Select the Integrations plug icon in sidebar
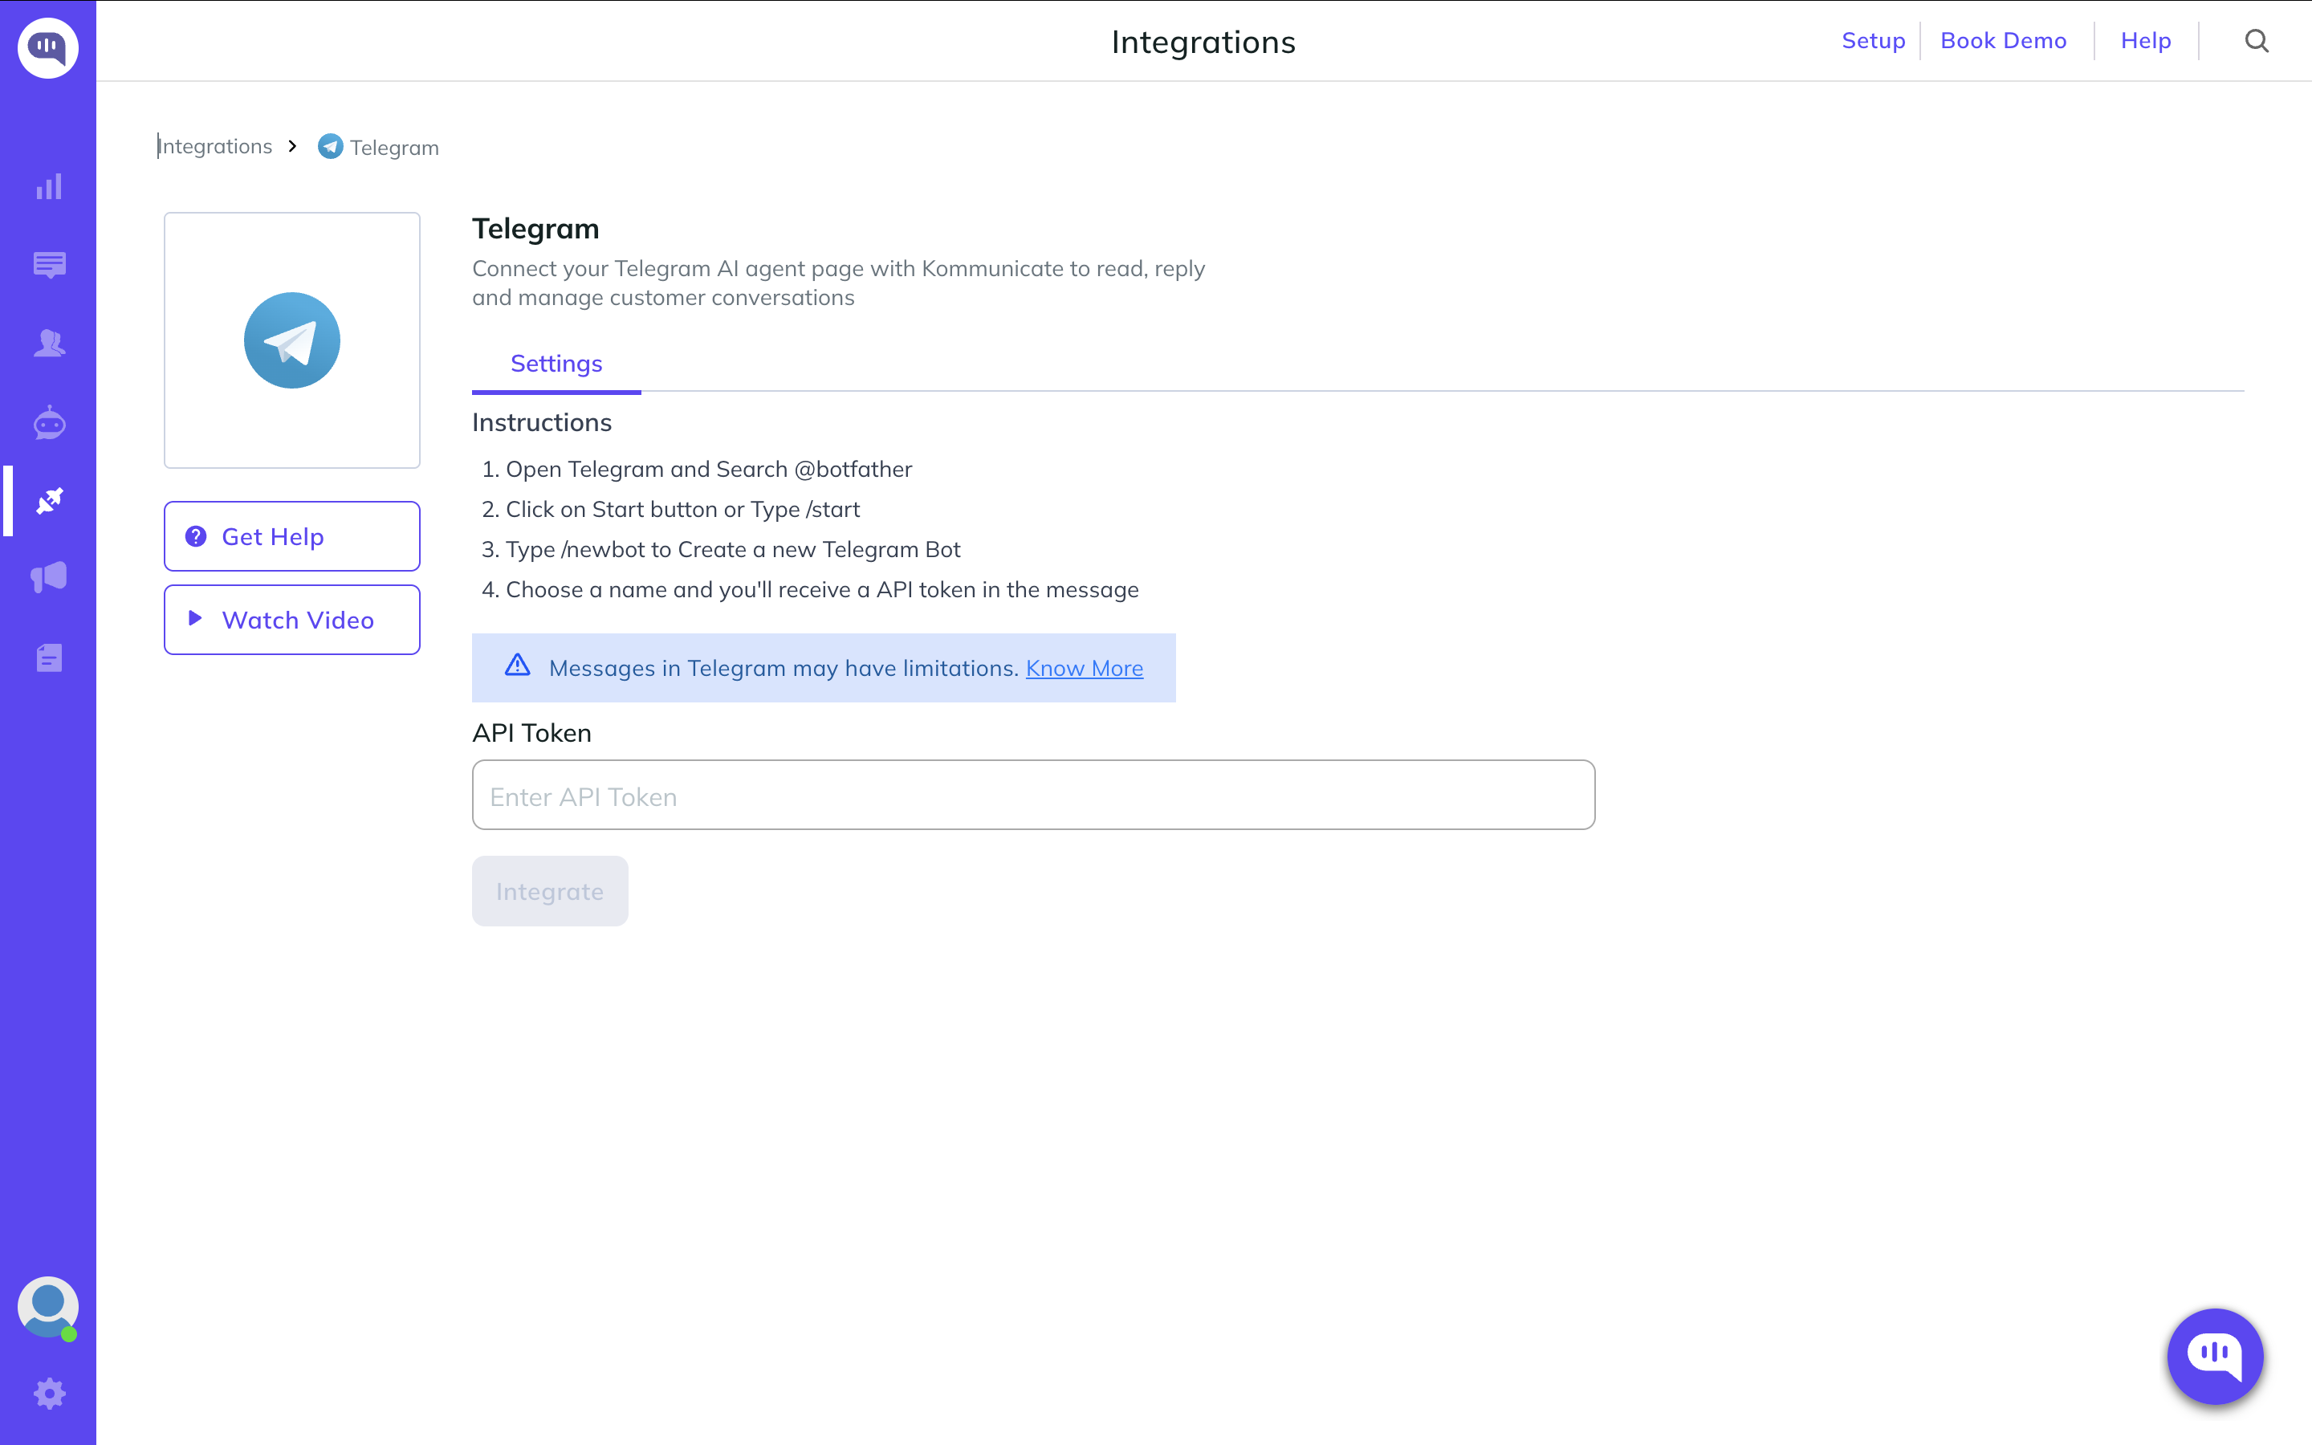 (49, 501)
